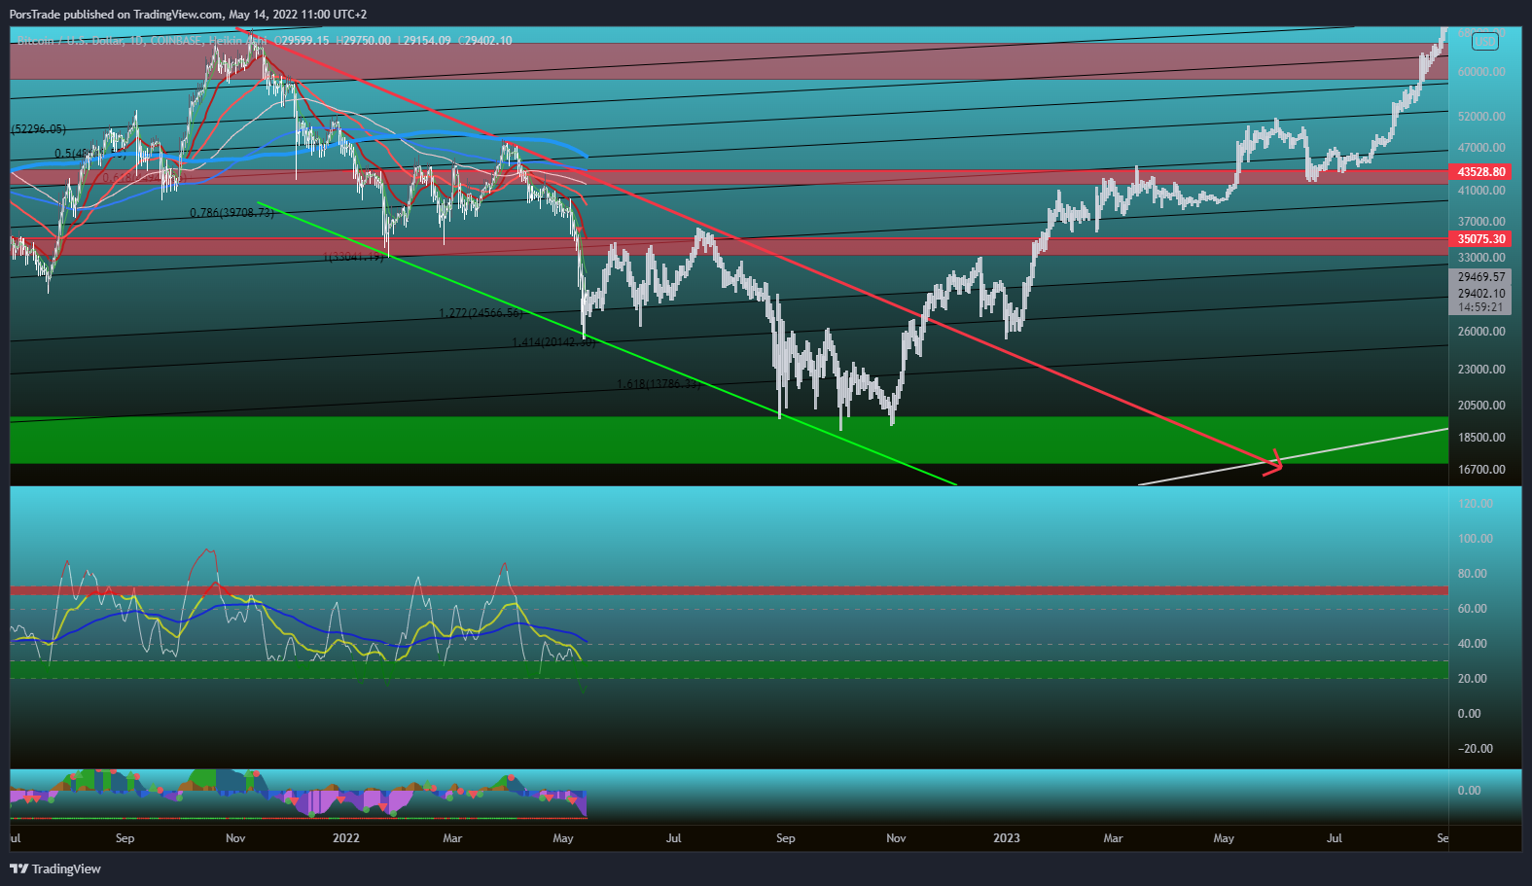Click the 16700.00 price axis tick
This screenshot has height=886, width=1532.
(1481, 470)
